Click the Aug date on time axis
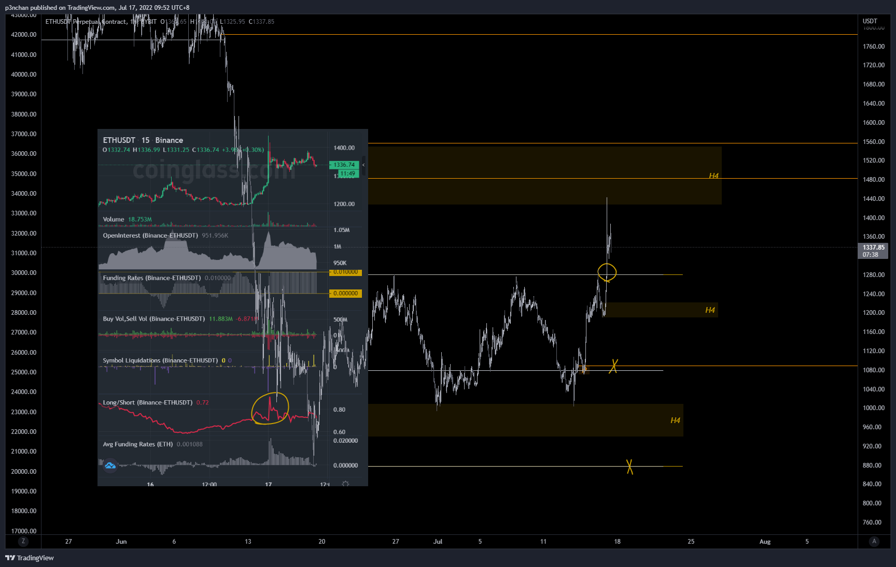Viewport: 896px width, 567px height. [765, 542]
